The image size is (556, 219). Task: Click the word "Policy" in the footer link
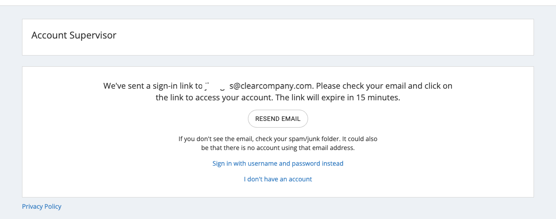pyautogui.click(x=53, y=206)
